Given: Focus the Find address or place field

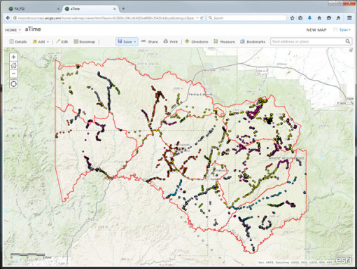Looking at the screenshot, I should (307, 41).
